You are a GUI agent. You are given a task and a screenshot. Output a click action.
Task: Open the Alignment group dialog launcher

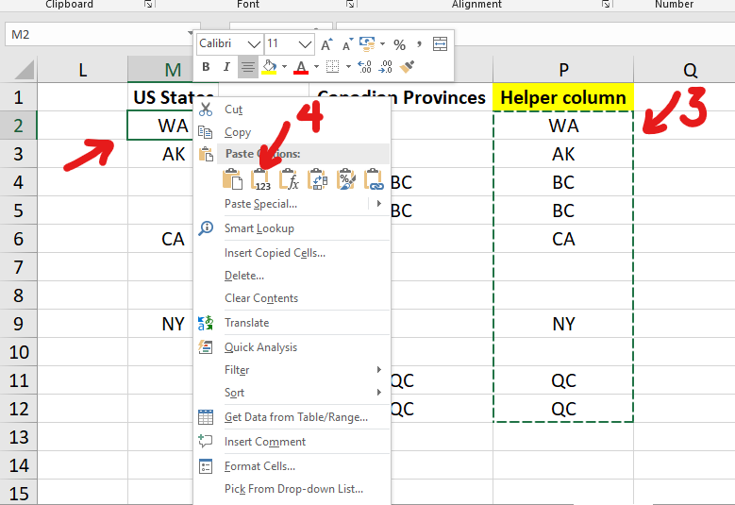click(606, 4)
